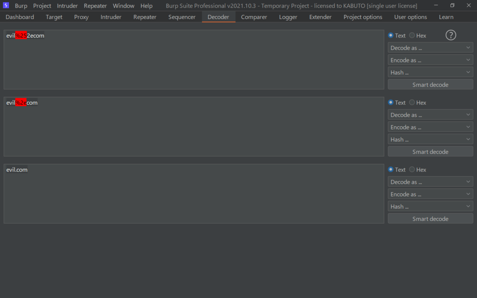The image size is (477, 298).
Task: Switch to the Proxy tab
Action: 81,17
